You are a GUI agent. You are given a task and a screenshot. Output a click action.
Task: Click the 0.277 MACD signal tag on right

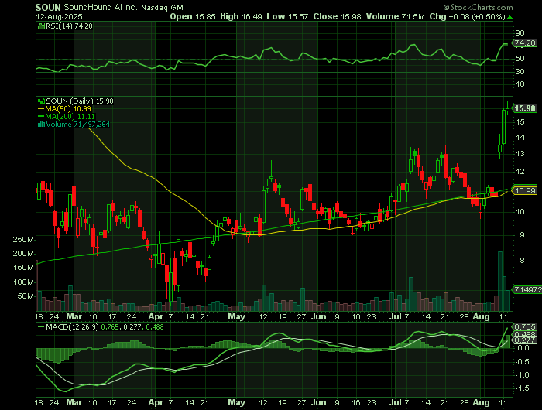[525, 340]
